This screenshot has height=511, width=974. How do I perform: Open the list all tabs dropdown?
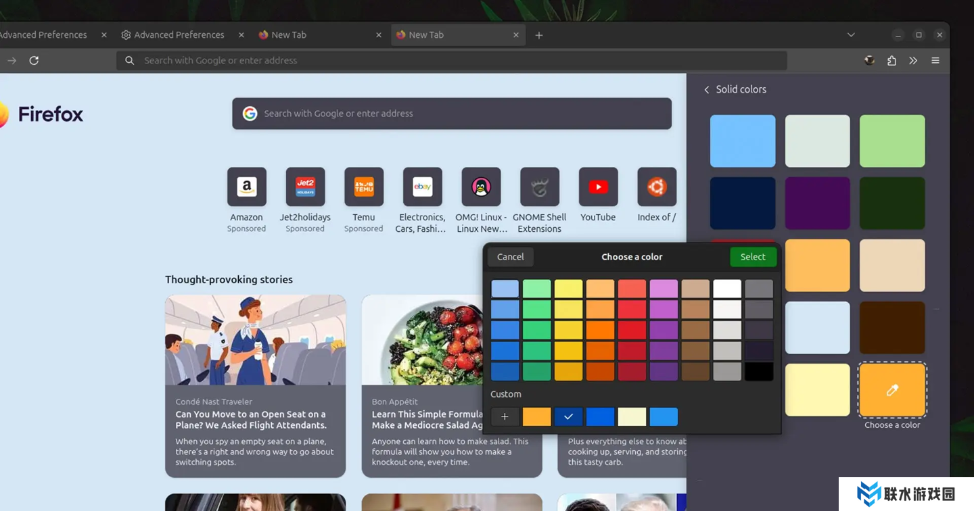(x=851, y=35)
